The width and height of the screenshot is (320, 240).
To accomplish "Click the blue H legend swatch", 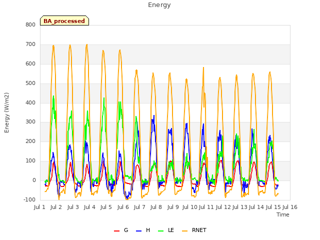I will [x=138, y=231].
